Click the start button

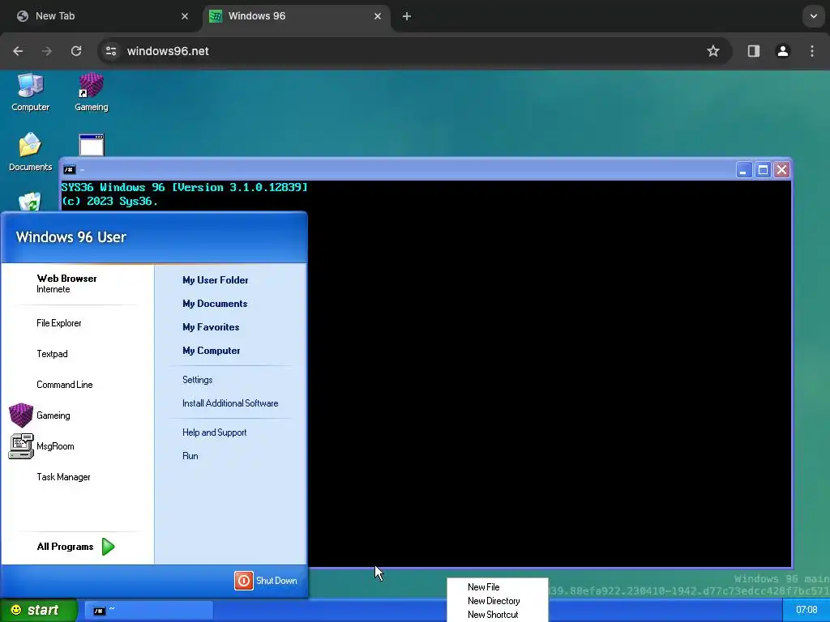tap(39, 610)
